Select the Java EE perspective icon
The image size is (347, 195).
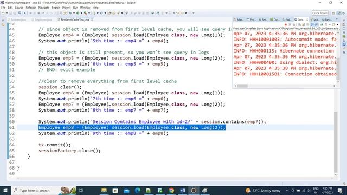click(x=339, y=13)
